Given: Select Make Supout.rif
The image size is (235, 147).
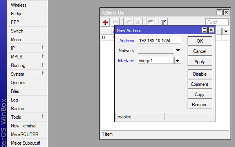Looking at the screenshot, I should 27,143.
